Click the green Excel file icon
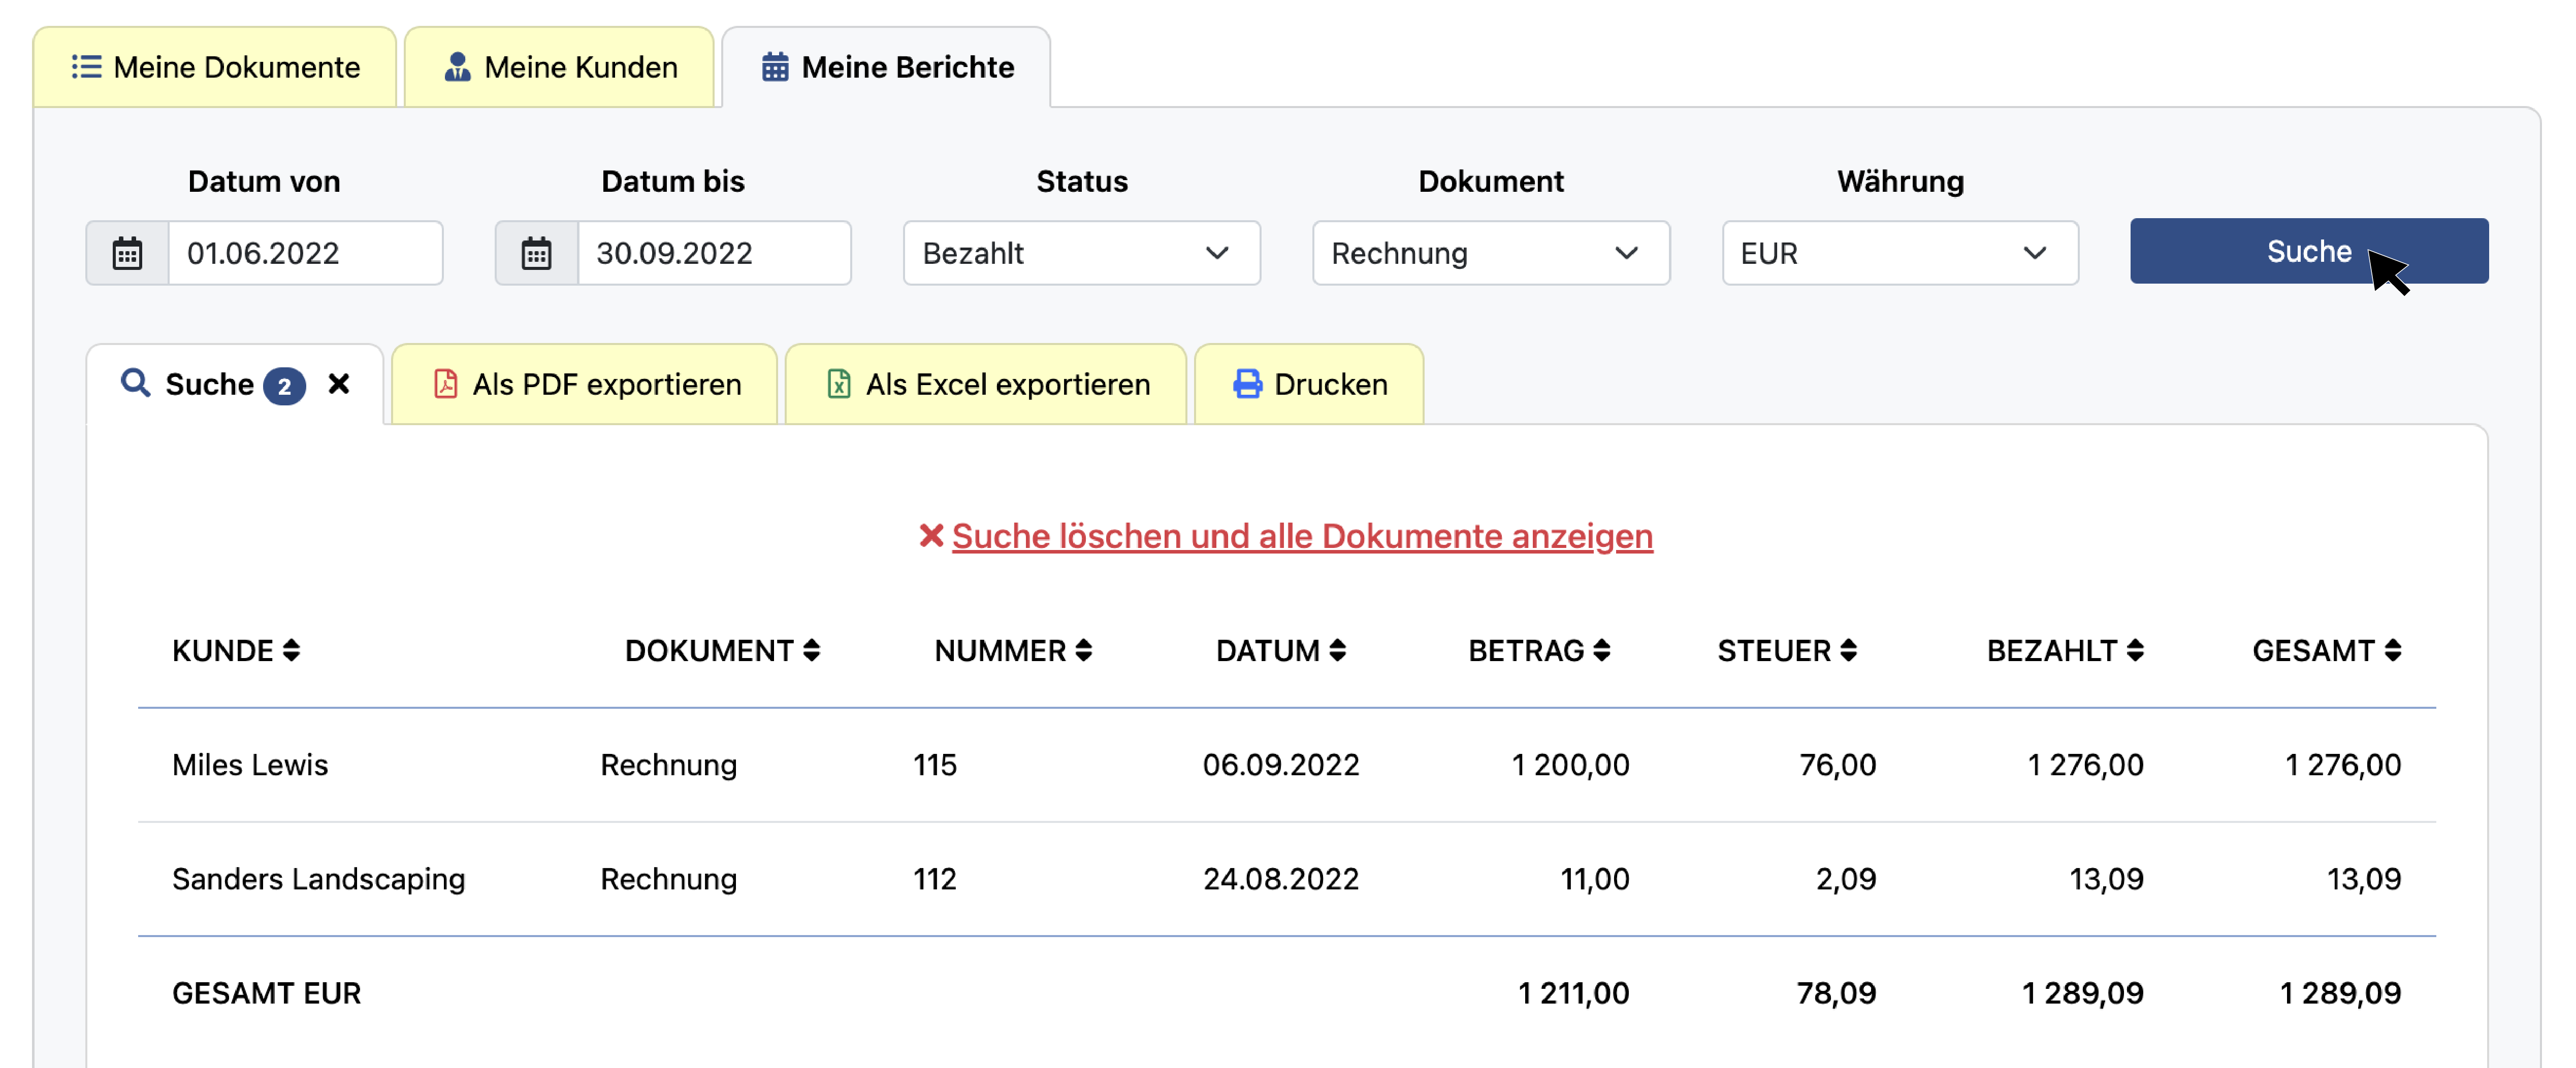2576x1068 pixels. [x=838, y=384]
